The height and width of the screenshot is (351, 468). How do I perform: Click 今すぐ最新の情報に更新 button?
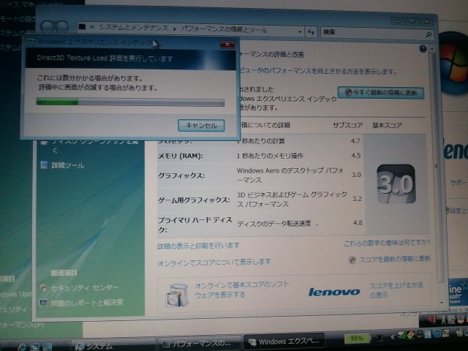coord(380,93)
